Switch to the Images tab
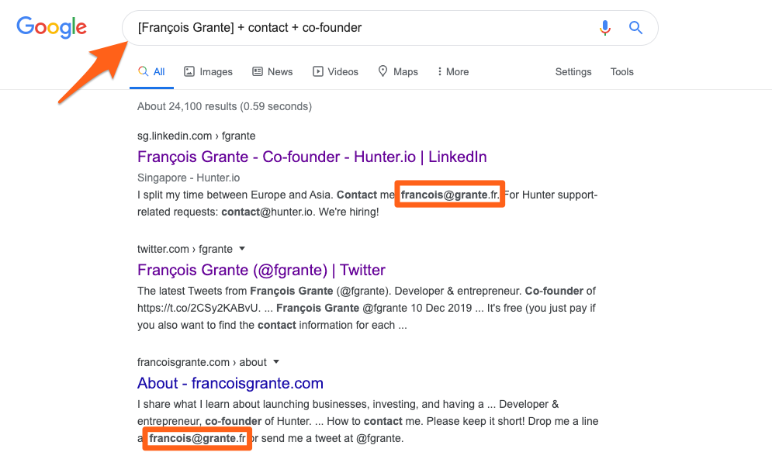Screen dimensions: 772x466 tap(208, 72)
